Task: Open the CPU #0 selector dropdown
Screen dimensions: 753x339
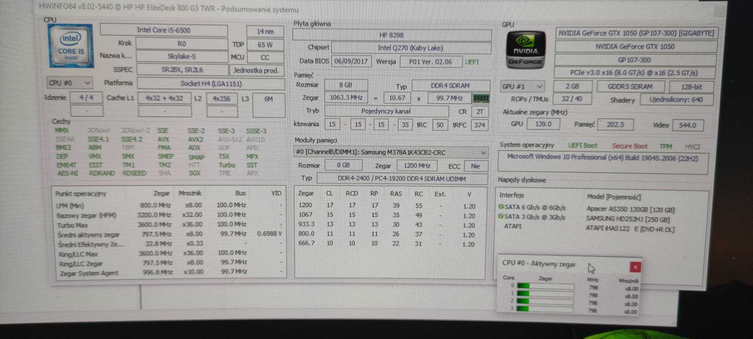Action: tap(69, 82)
